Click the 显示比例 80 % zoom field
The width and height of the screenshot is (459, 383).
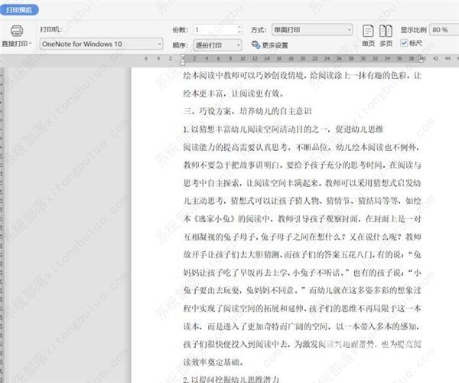coord(444,30)
